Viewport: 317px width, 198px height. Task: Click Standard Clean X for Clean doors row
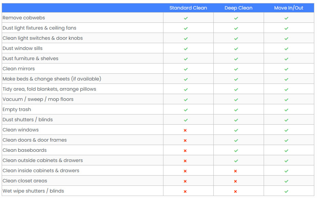pyautogui.click(x=185, y=141)
